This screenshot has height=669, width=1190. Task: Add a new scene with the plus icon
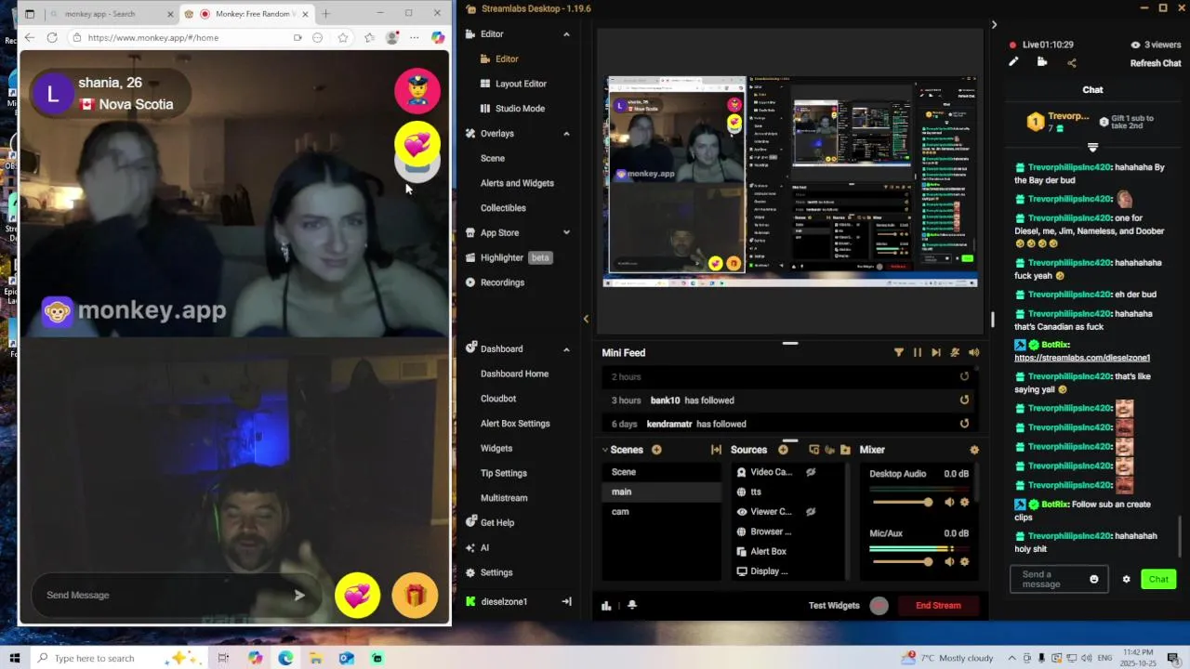[x=656, y=450]
